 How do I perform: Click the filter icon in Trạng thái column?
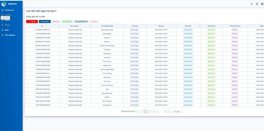(200, 26)
